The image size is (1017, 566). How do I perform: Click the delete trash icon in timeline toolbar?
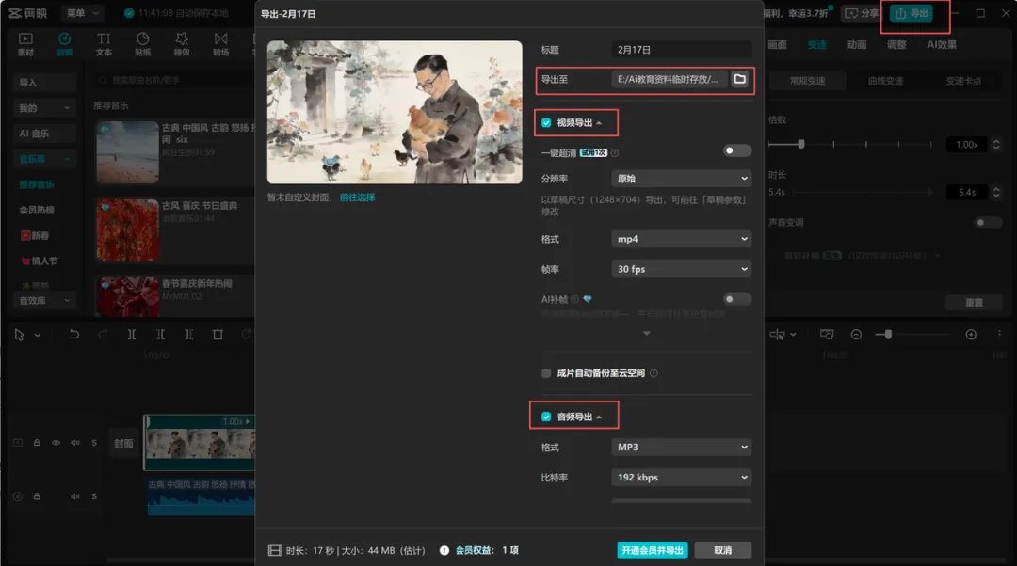point(218,334)
